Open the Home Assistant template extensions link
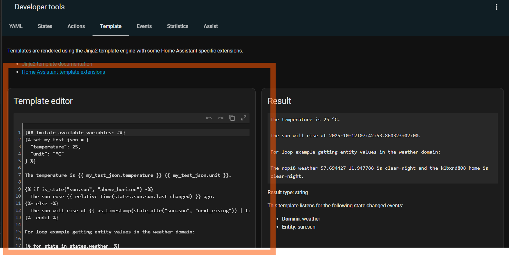Screen dimensions: 509x255 64,72
